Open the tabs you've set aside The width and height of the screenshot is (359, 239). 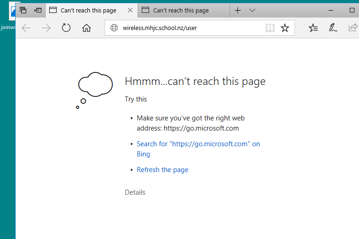(x=23, y=10)
